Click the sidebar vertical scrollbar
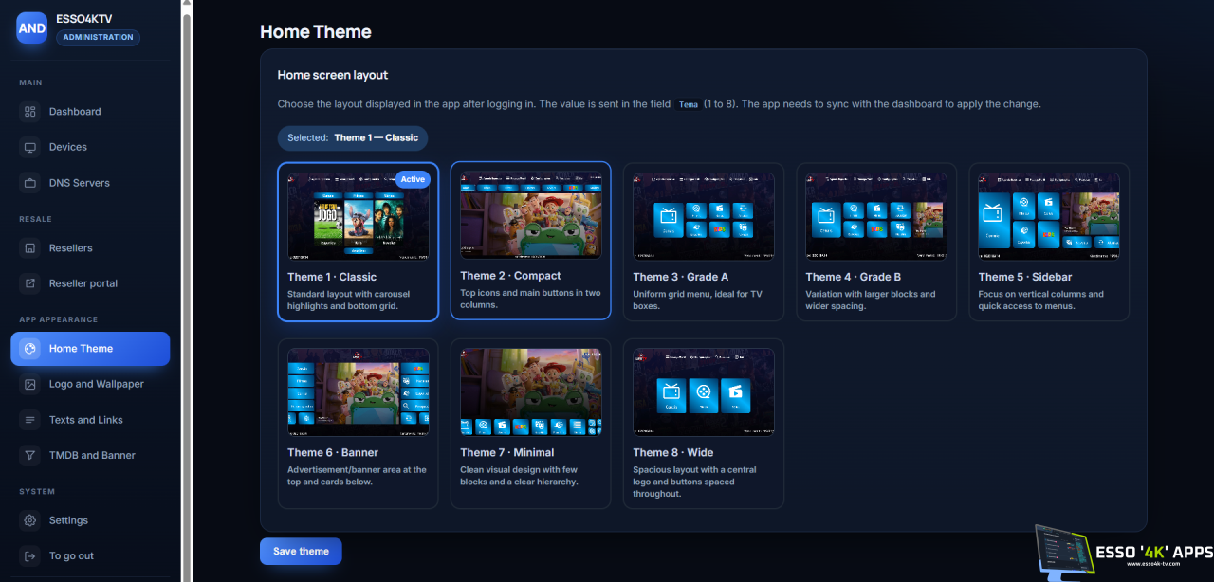This screenshot has width=1214, height=582. point(187,291)
